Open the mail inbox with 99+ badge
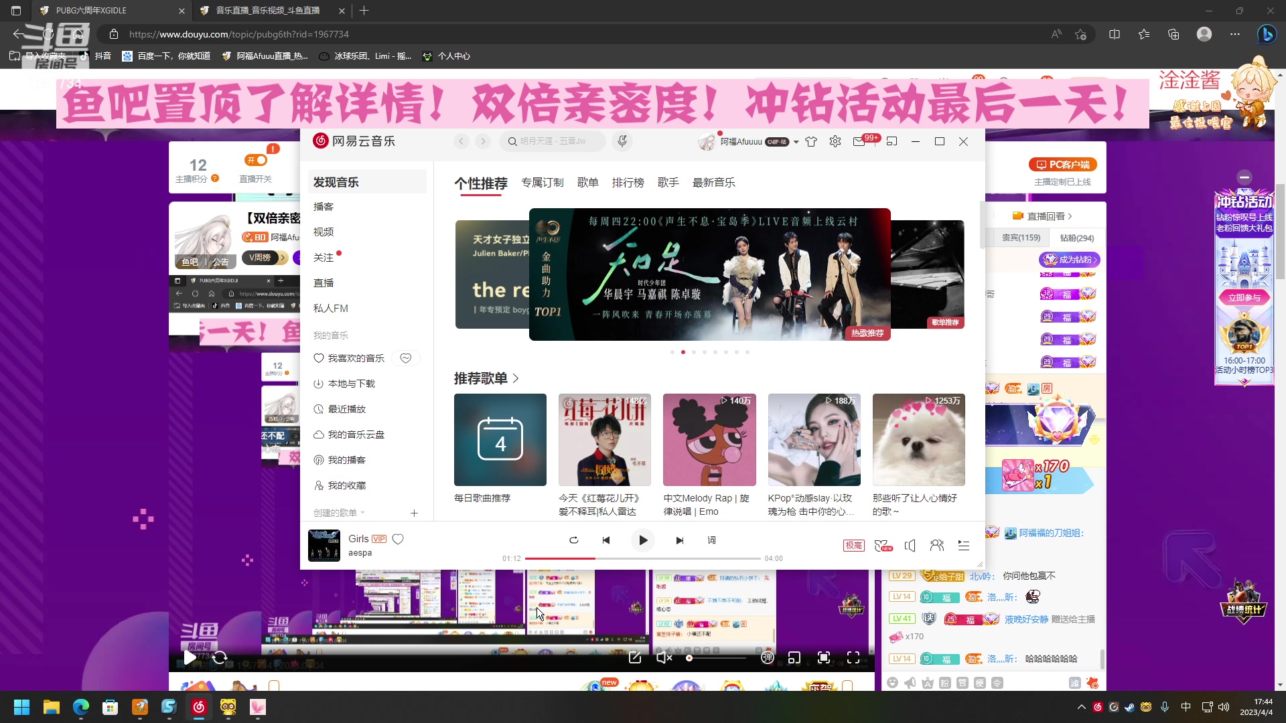 click(859, 142)
